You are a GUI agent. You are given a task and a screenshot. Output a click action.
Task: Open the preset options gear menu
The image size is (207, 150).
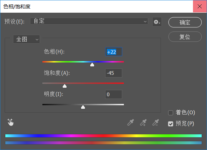[157, 22]
